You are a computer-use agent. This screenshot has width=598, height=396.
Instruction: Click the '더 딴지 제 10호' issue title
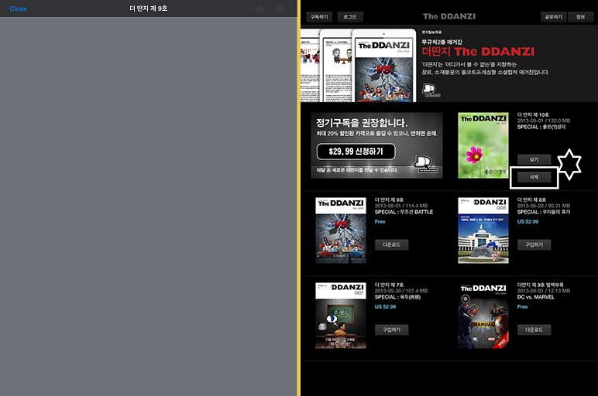coord(533,114)
